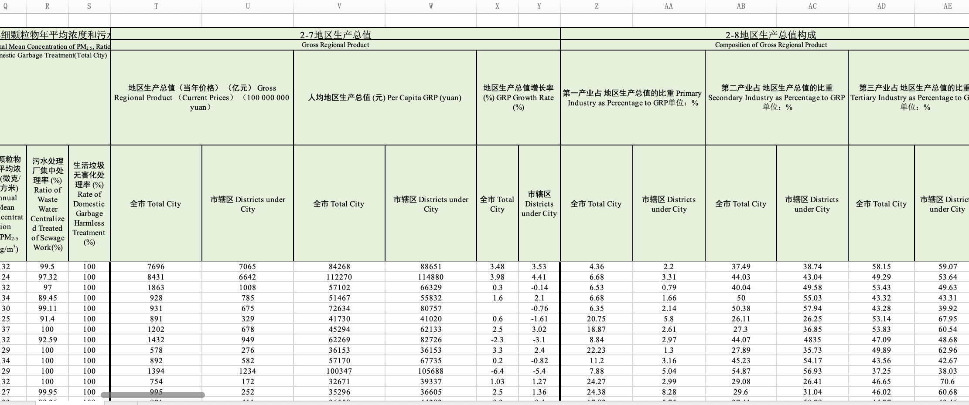
Task: Select column Y header
Action: pyautogui.click(x=539, y=6)
